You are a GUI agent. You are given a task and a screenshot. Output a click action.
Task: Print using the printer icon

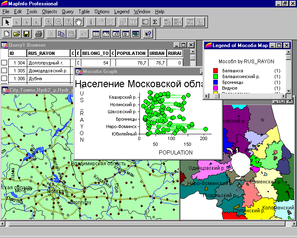[39, 34]
